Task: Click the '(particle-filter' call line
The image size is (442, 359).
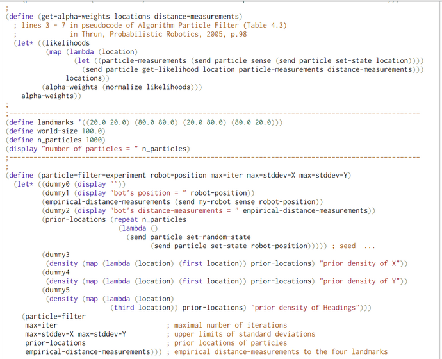Action: point(54,317)
